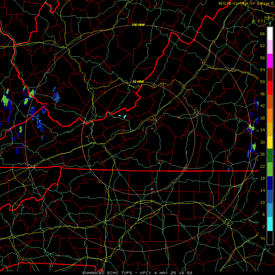Image resolution: width=275 pixels, height=275 pixels.
Task: Click the 10 value on the legend
Action: [x=262, y=202]
